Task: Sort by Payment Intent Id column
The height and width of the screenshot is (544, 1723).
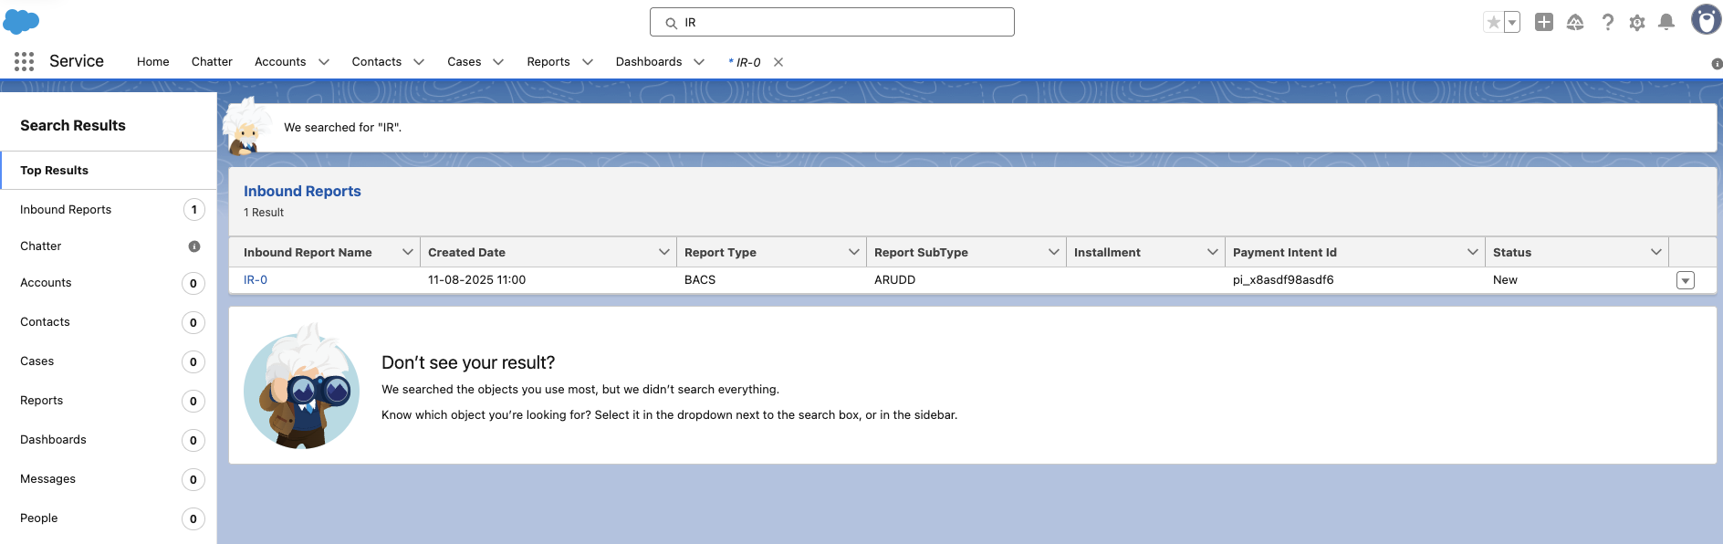Action: point(1284,253)
